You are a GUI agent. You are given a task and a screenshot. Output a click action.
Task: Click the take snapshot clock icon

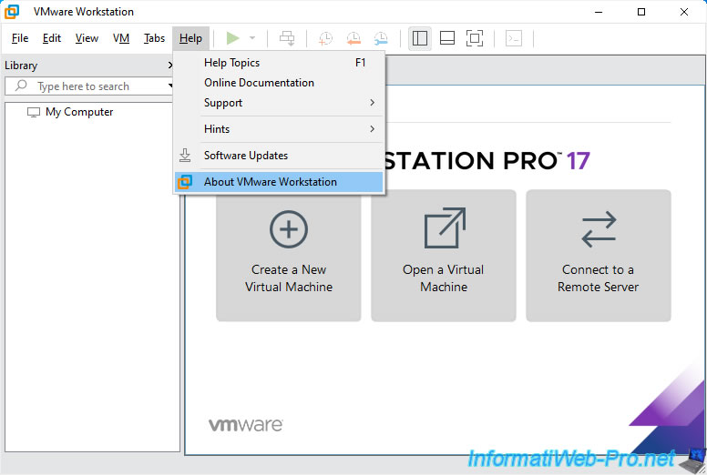(x=325, y=38)
